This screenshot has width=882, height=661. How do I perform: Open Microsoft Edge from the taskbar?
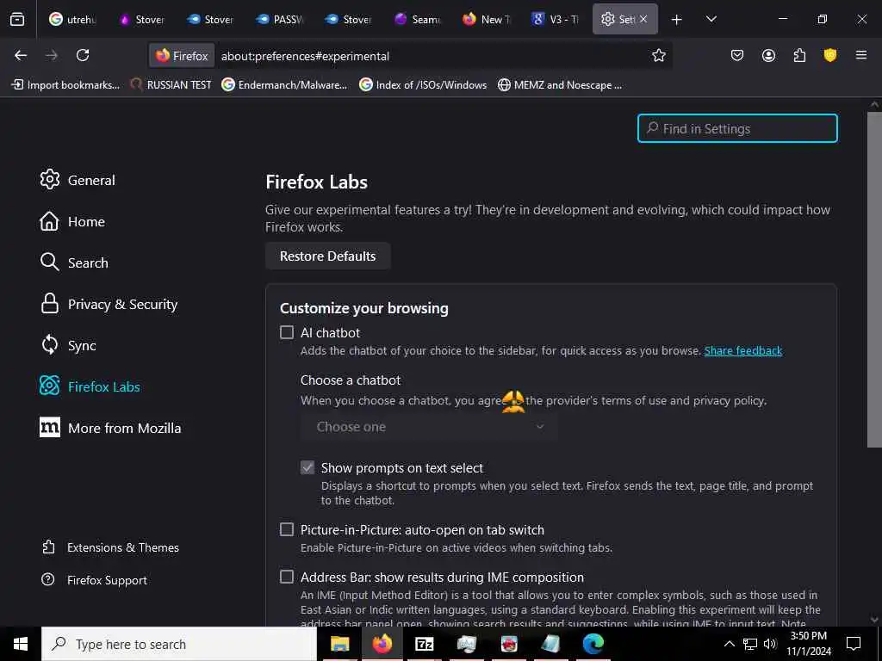click(x=593, y=644)
